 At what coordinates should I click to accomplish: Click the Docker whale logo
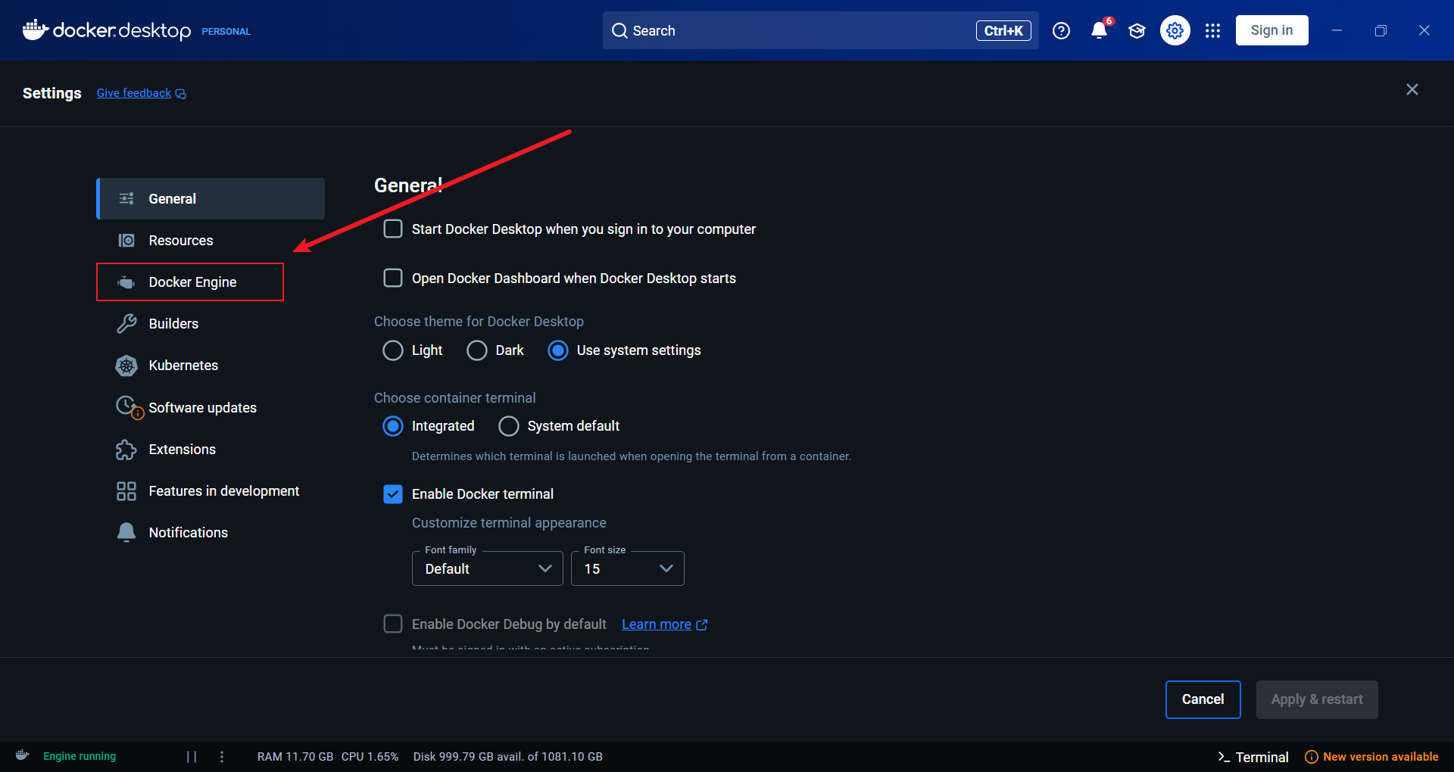point(36,30)
